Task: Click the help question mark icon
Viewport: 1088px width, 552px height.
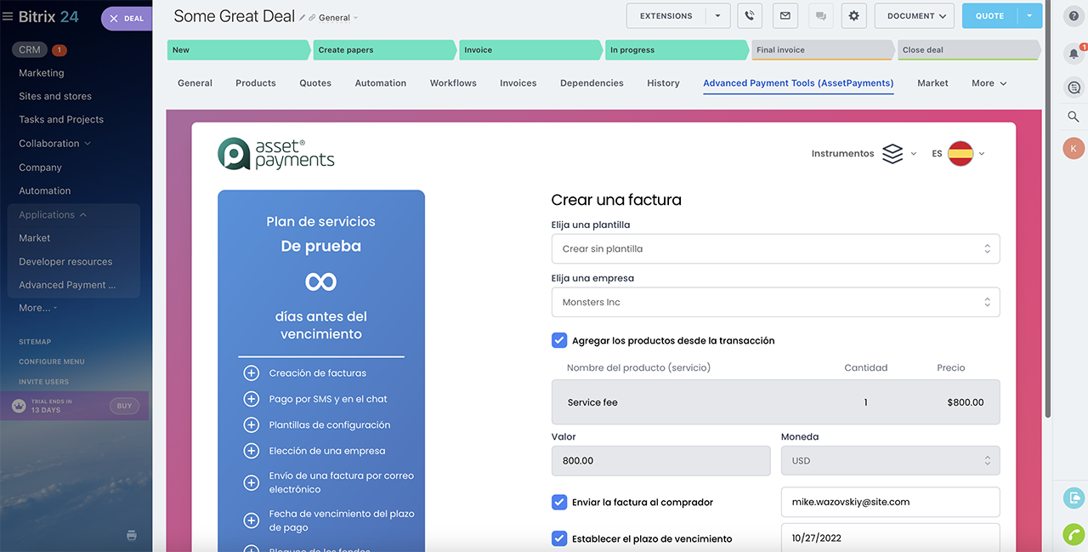Action: [1074, 16]
